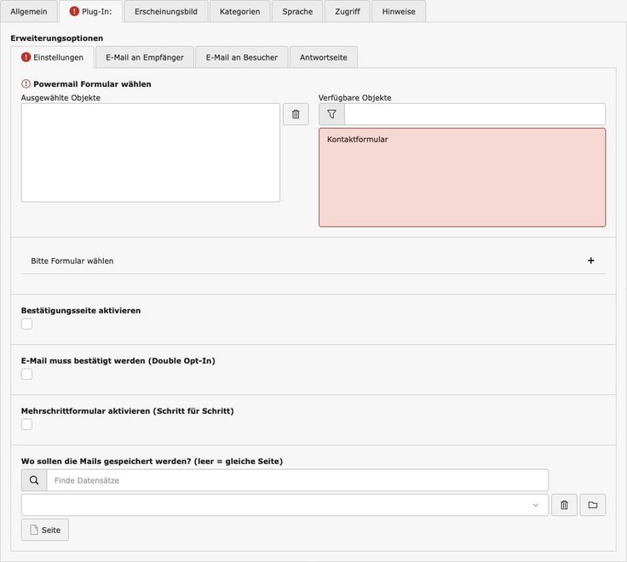Click the Verfügbare Objekte filter text field
Image resolution: width=627 pixels, height=562 pixels.
click(475, 114)
